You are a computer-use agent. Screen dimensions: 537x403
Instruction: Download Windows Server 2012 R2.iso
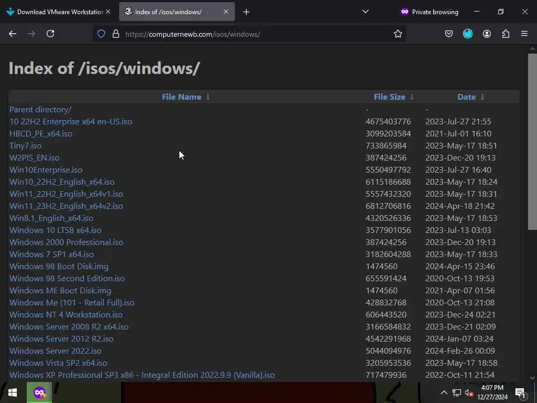pos(61,338)
